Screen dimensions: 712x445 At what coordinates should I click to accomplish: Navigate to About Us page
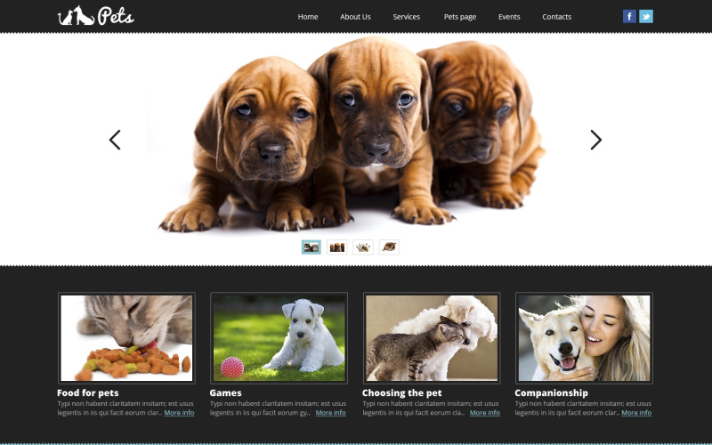point(355,17)
